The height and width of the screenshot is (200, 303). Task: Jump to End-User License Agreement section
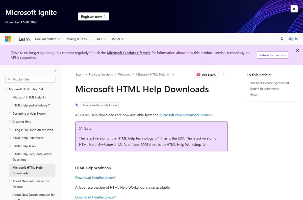pos(269,83)
